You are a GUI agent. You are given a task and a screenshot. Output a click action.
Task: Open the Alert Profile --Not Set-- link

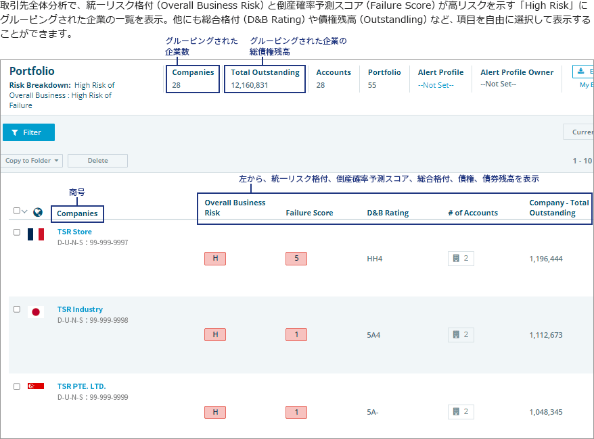pos(436,85)
